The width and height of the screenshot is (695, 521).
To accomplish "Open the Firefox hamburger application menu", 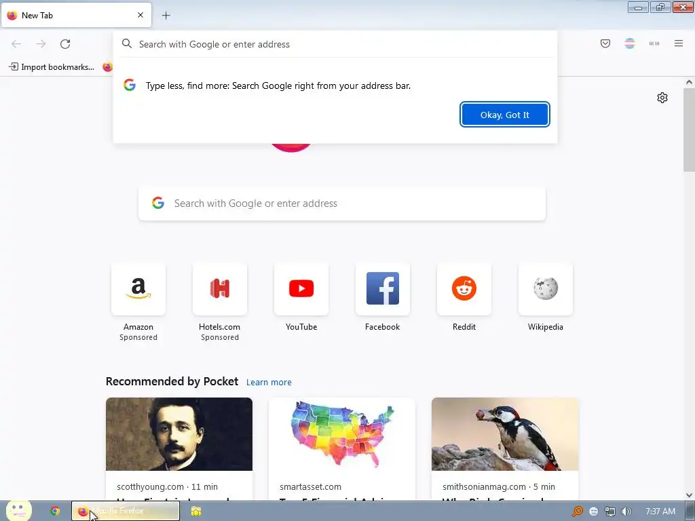I will pyautogui.click(x=678, y=43).
